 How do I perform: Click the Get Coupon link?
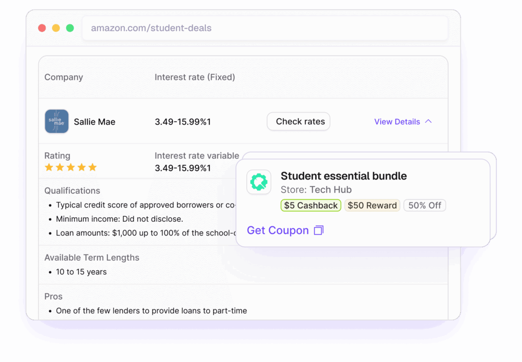(278, 230)
